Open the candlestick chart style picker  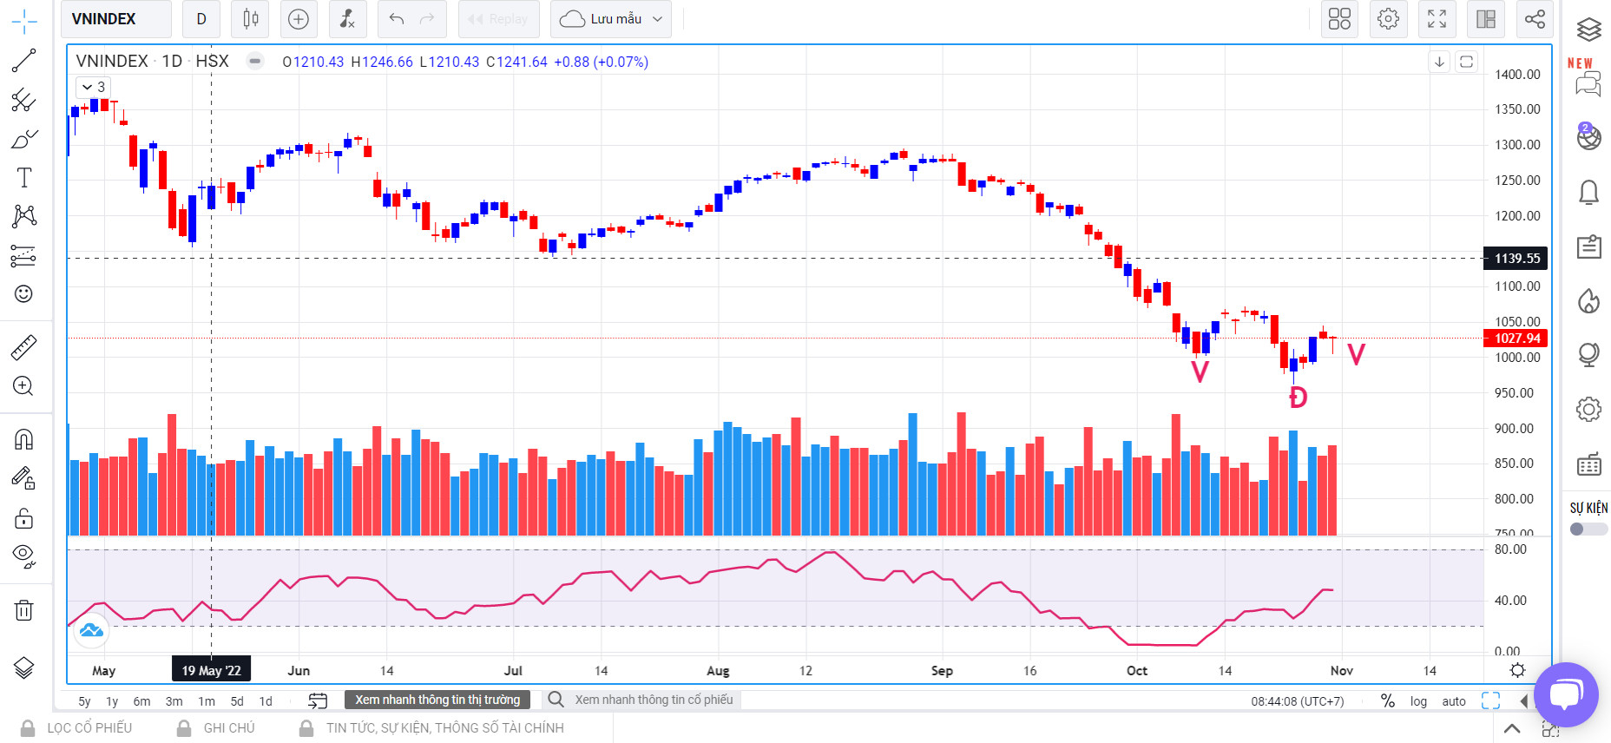click(x=251, y=19)
